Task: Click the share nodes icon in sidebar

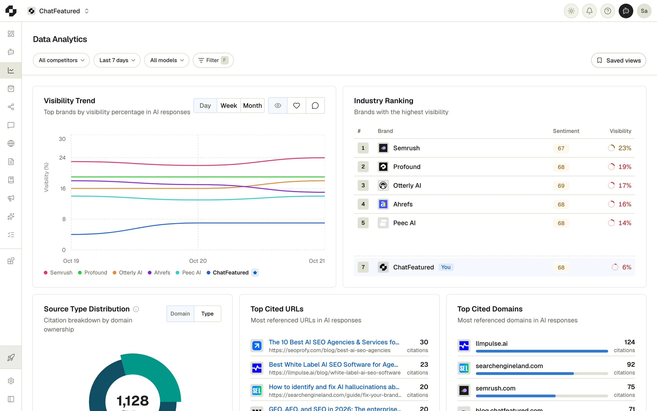Action: [x=11, y=107]
